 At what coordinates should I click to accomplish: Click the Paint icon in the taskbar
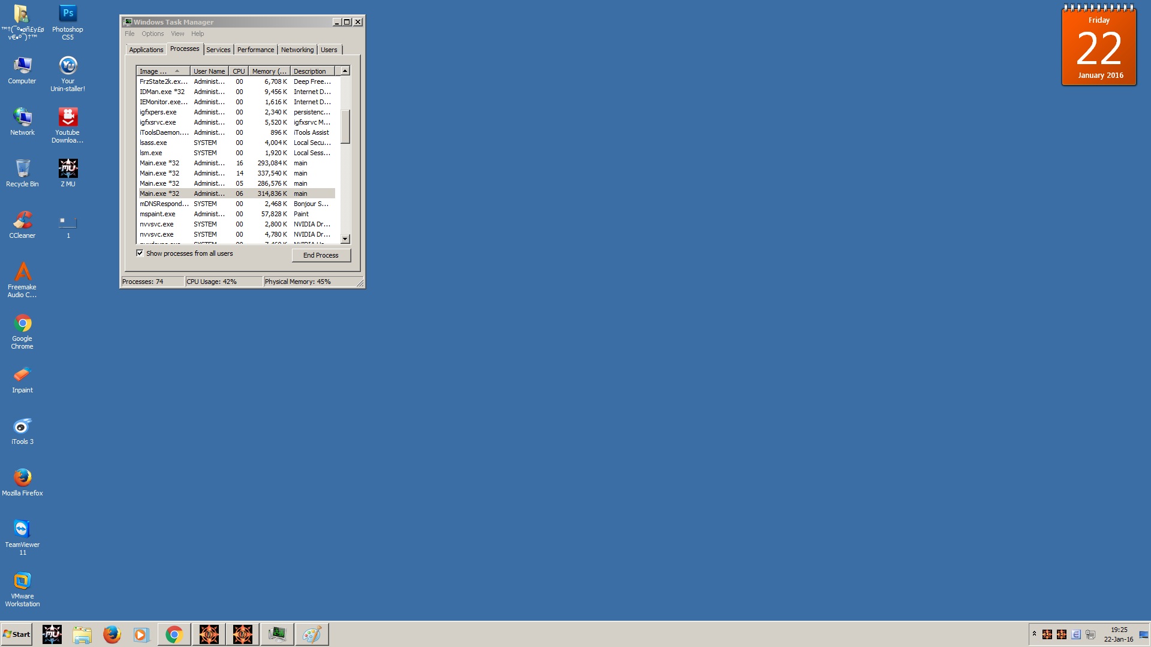311,634
